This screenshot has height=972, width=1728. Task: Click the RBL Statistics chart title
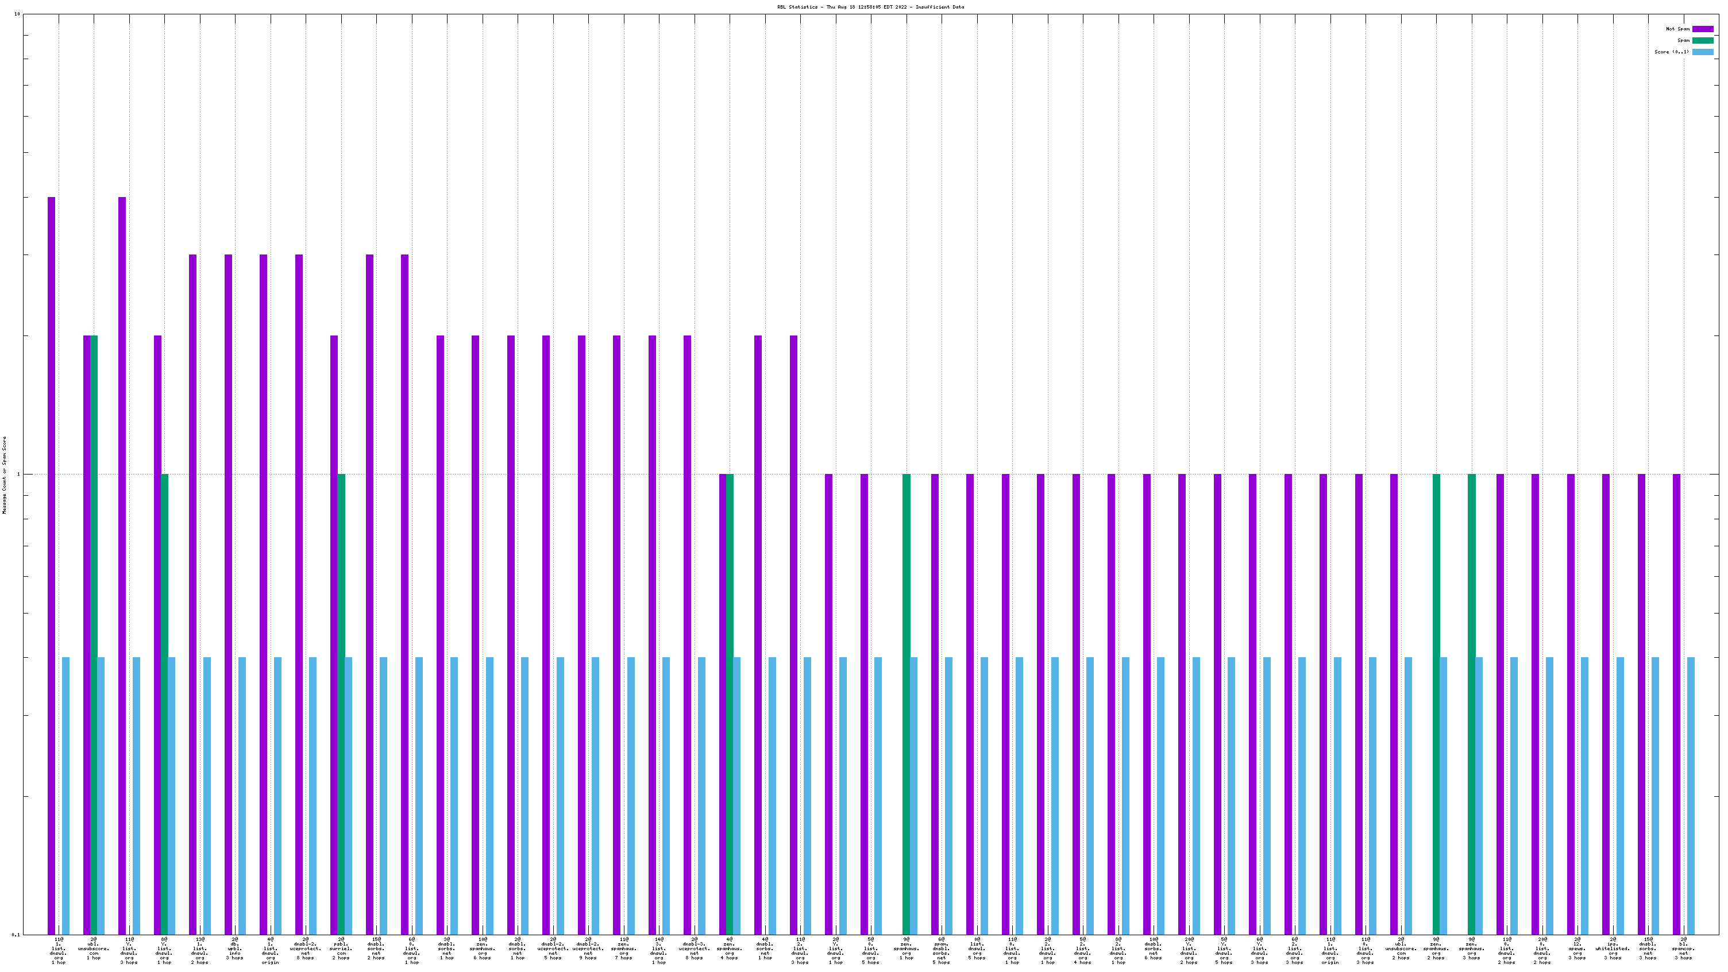click(x=870, y=7)
